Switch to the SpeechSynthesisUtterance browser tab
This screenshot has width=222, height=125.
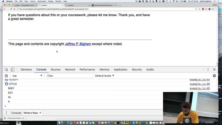pos(104,5)
